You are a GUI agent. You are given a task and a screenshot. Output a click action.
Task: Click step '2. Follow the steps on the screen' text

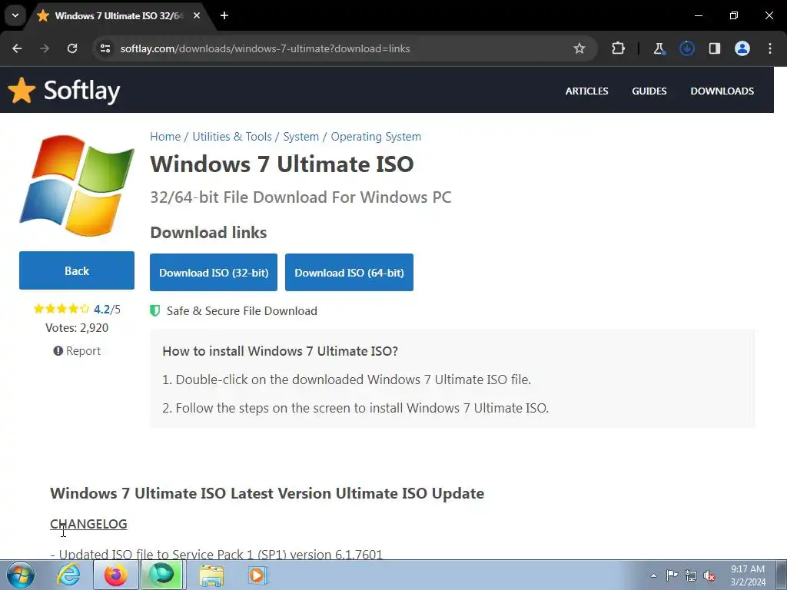click(x=355, y=408)
